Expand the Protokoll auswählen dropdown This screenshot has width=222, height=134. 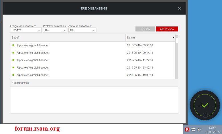55,30
